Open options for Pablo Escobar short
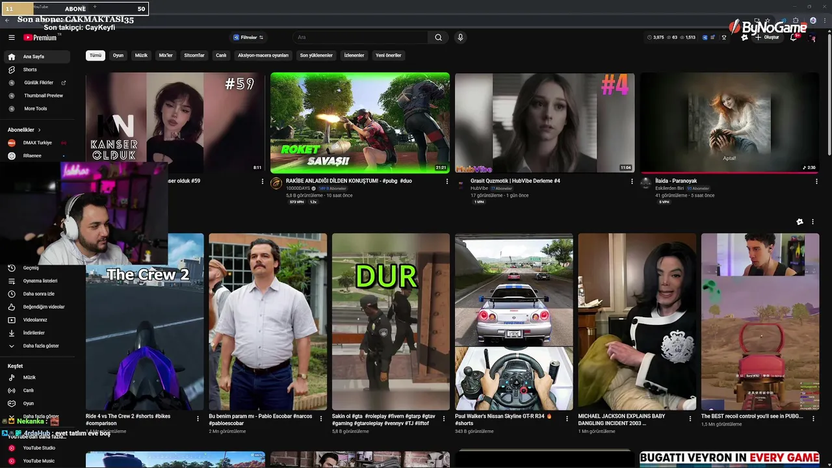 click(321, 419)
